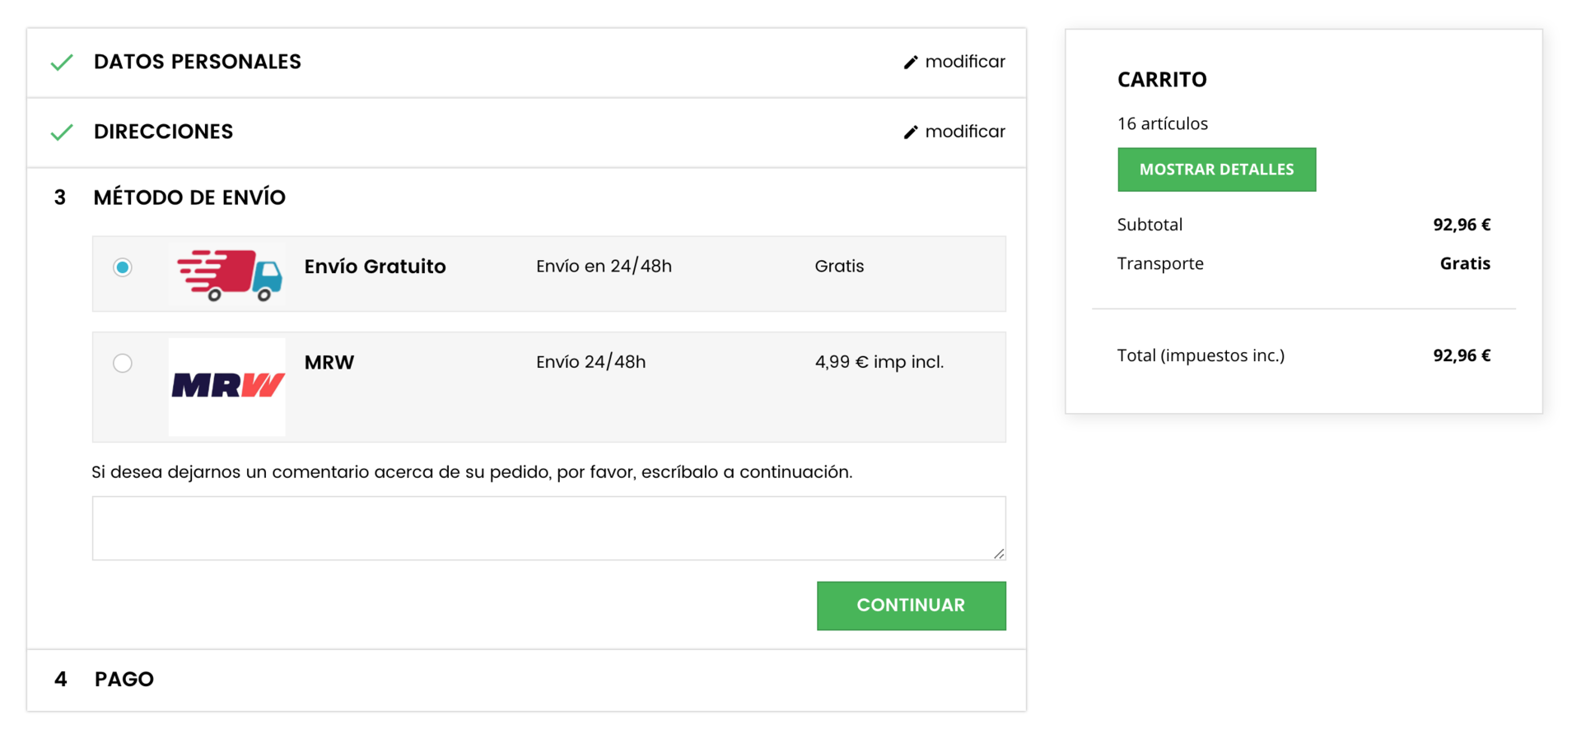
Task: Click the pencil icon beside Direcciones
Action: tap(910, 132)
